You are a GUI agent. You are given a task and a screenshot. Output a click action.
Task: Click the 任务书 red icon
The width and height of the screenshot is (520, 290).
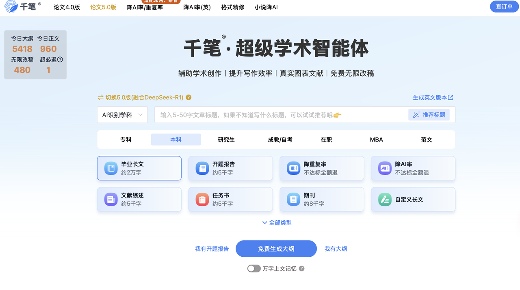pyautogui.click(x=202, y=200)
